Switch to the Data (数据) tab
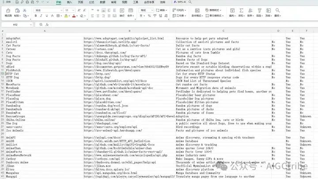Viewport: 318px width, 179px height. point(102,2)
